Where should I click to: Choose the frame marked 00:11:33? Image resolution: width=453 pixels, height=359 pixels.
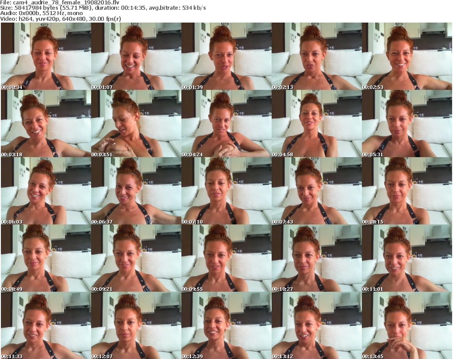click(x=46, y=325)
